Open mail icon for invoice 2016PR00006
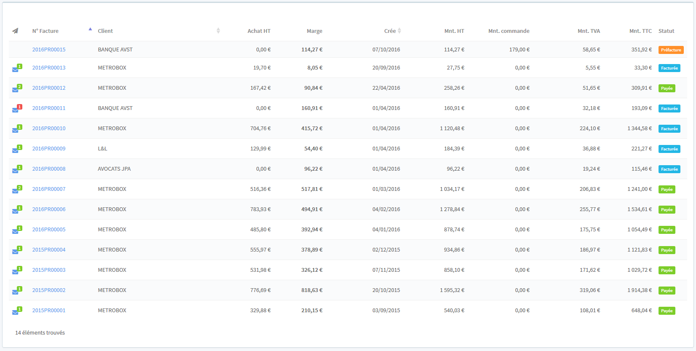The height and width of the screenshot is (351, 696). 17,210
